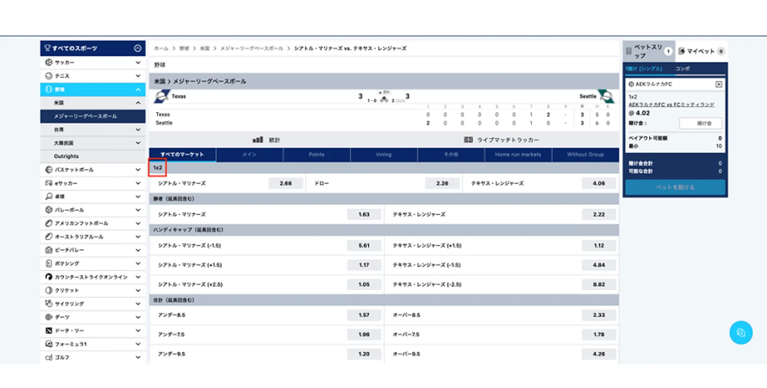
Task: Pick Over 9.5 odds 4.26
Action: [599, 354]
